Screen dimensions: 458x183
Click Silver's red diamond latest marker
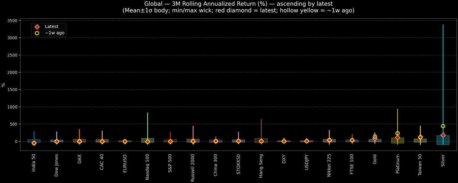[x=443, y=135]
